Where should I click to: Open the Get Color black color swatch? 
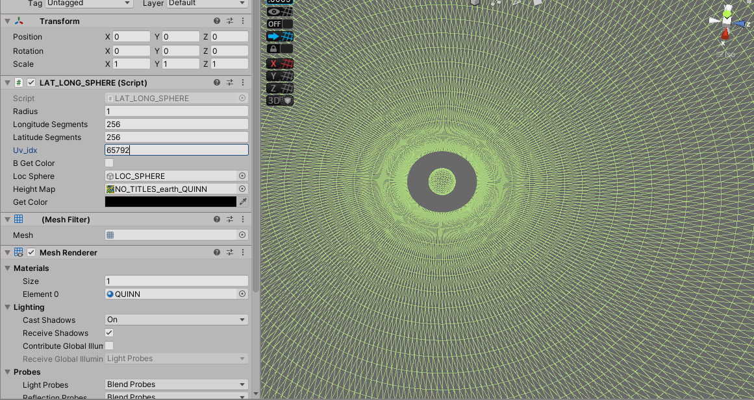pos(170,202)
